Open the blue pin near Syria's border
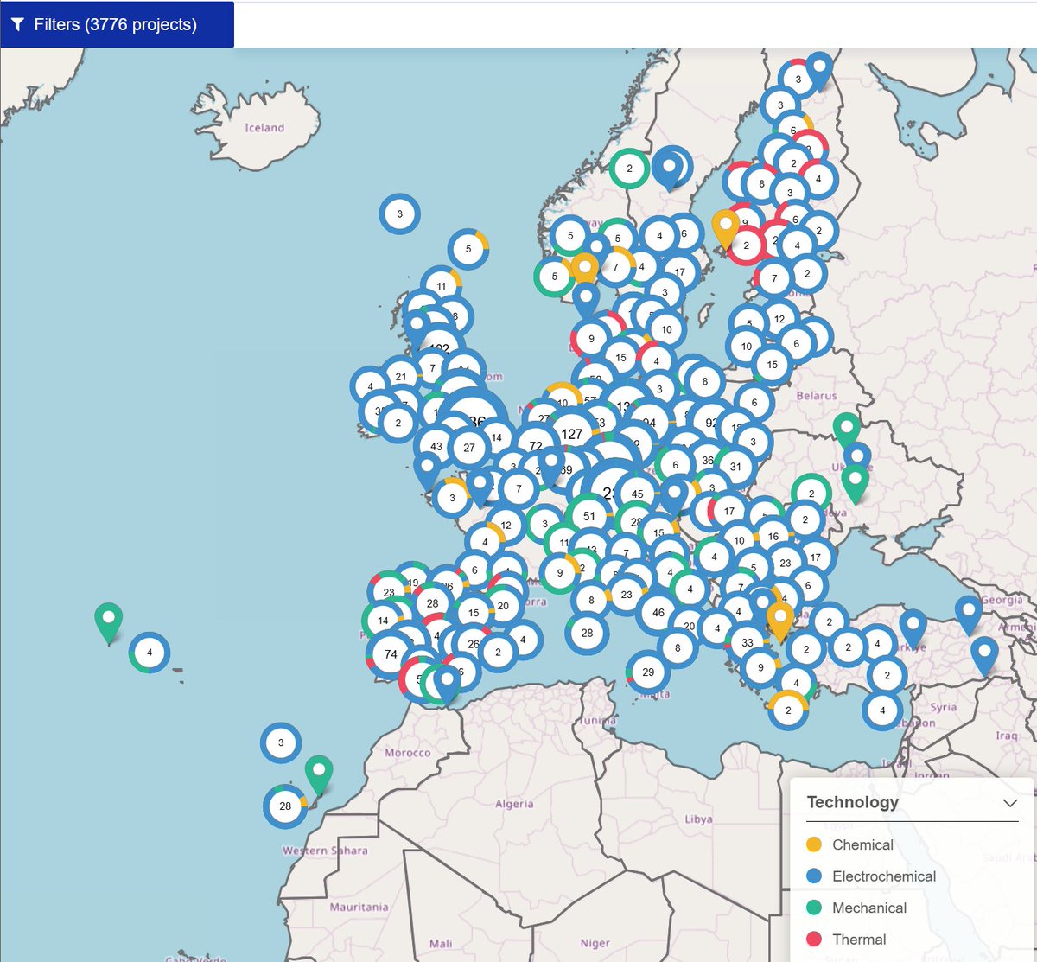This screenshot has width=1037, height=962. [x=984, y=656]
